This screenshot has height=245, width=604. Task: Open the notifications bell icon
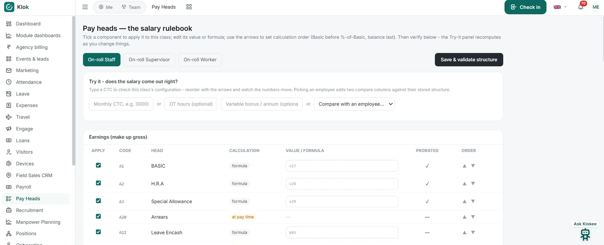click(x=581, y=7)
